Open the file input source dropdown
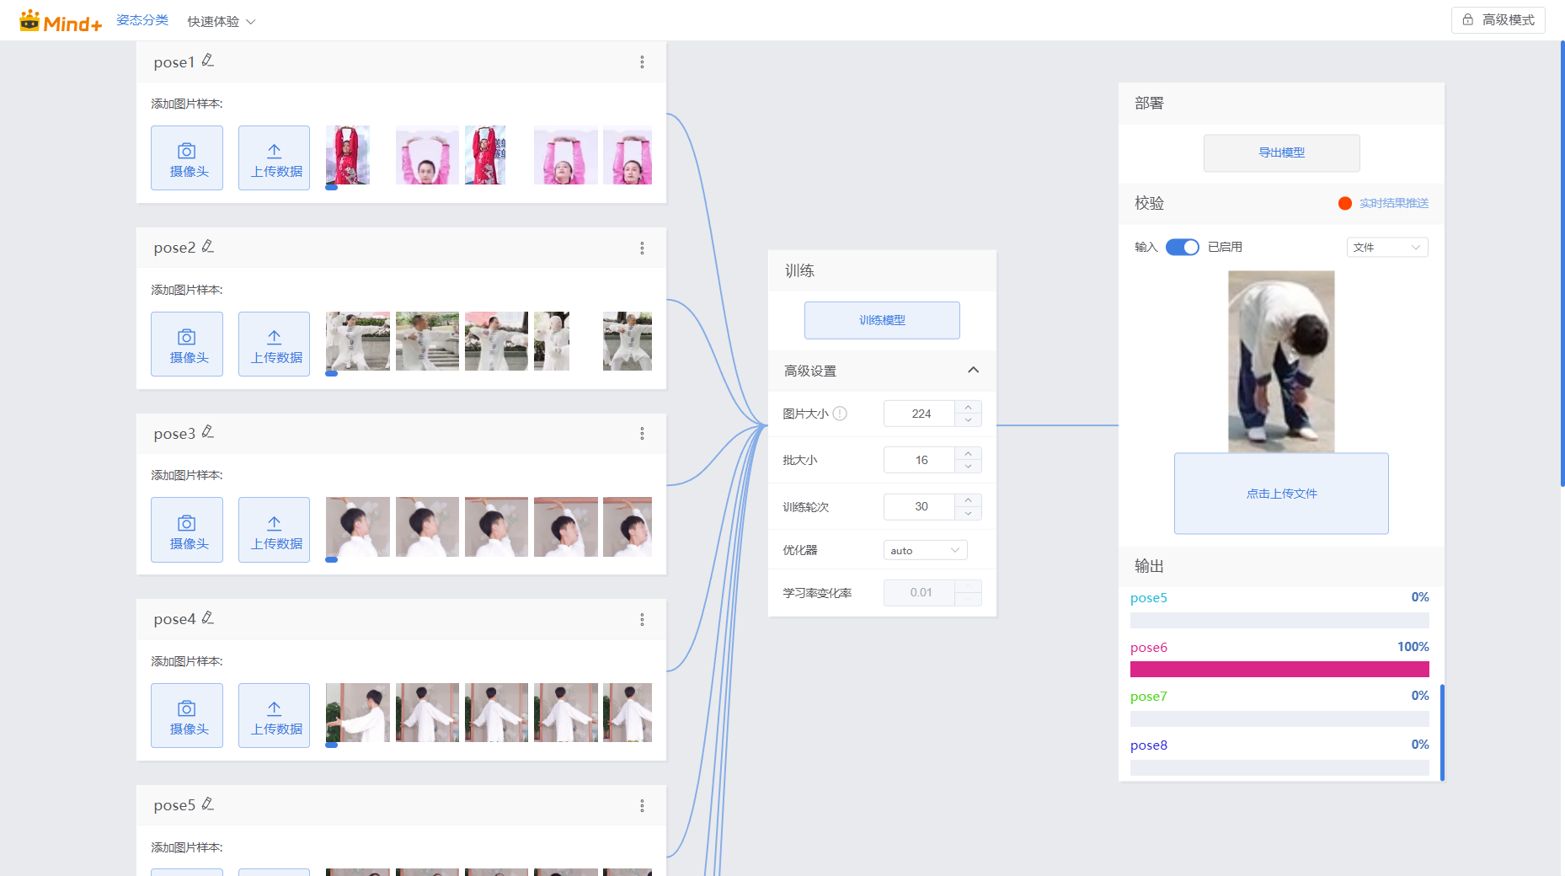This screenshot has width=1565, height=876. click(1386, 247)
